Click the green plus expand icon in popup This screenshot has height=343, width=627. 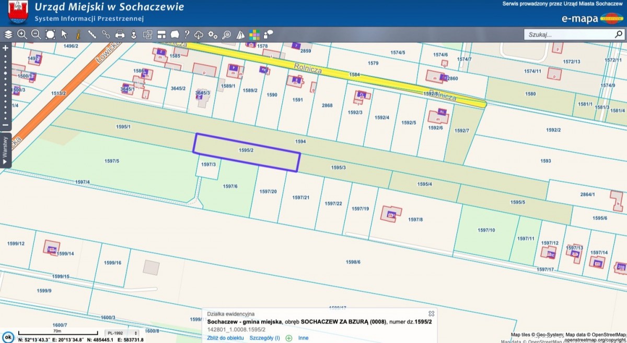click(289, 338)
